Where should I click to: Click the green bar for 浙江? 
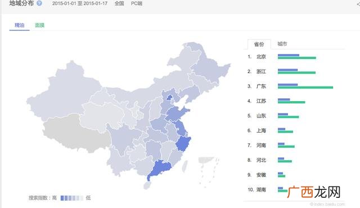click(296, 73)
